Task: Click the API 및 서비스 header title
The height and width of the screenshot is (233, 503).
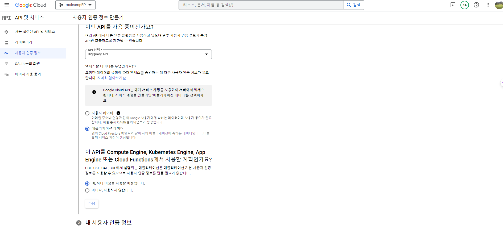Action: pyautogui.click(x=29, y=18)
